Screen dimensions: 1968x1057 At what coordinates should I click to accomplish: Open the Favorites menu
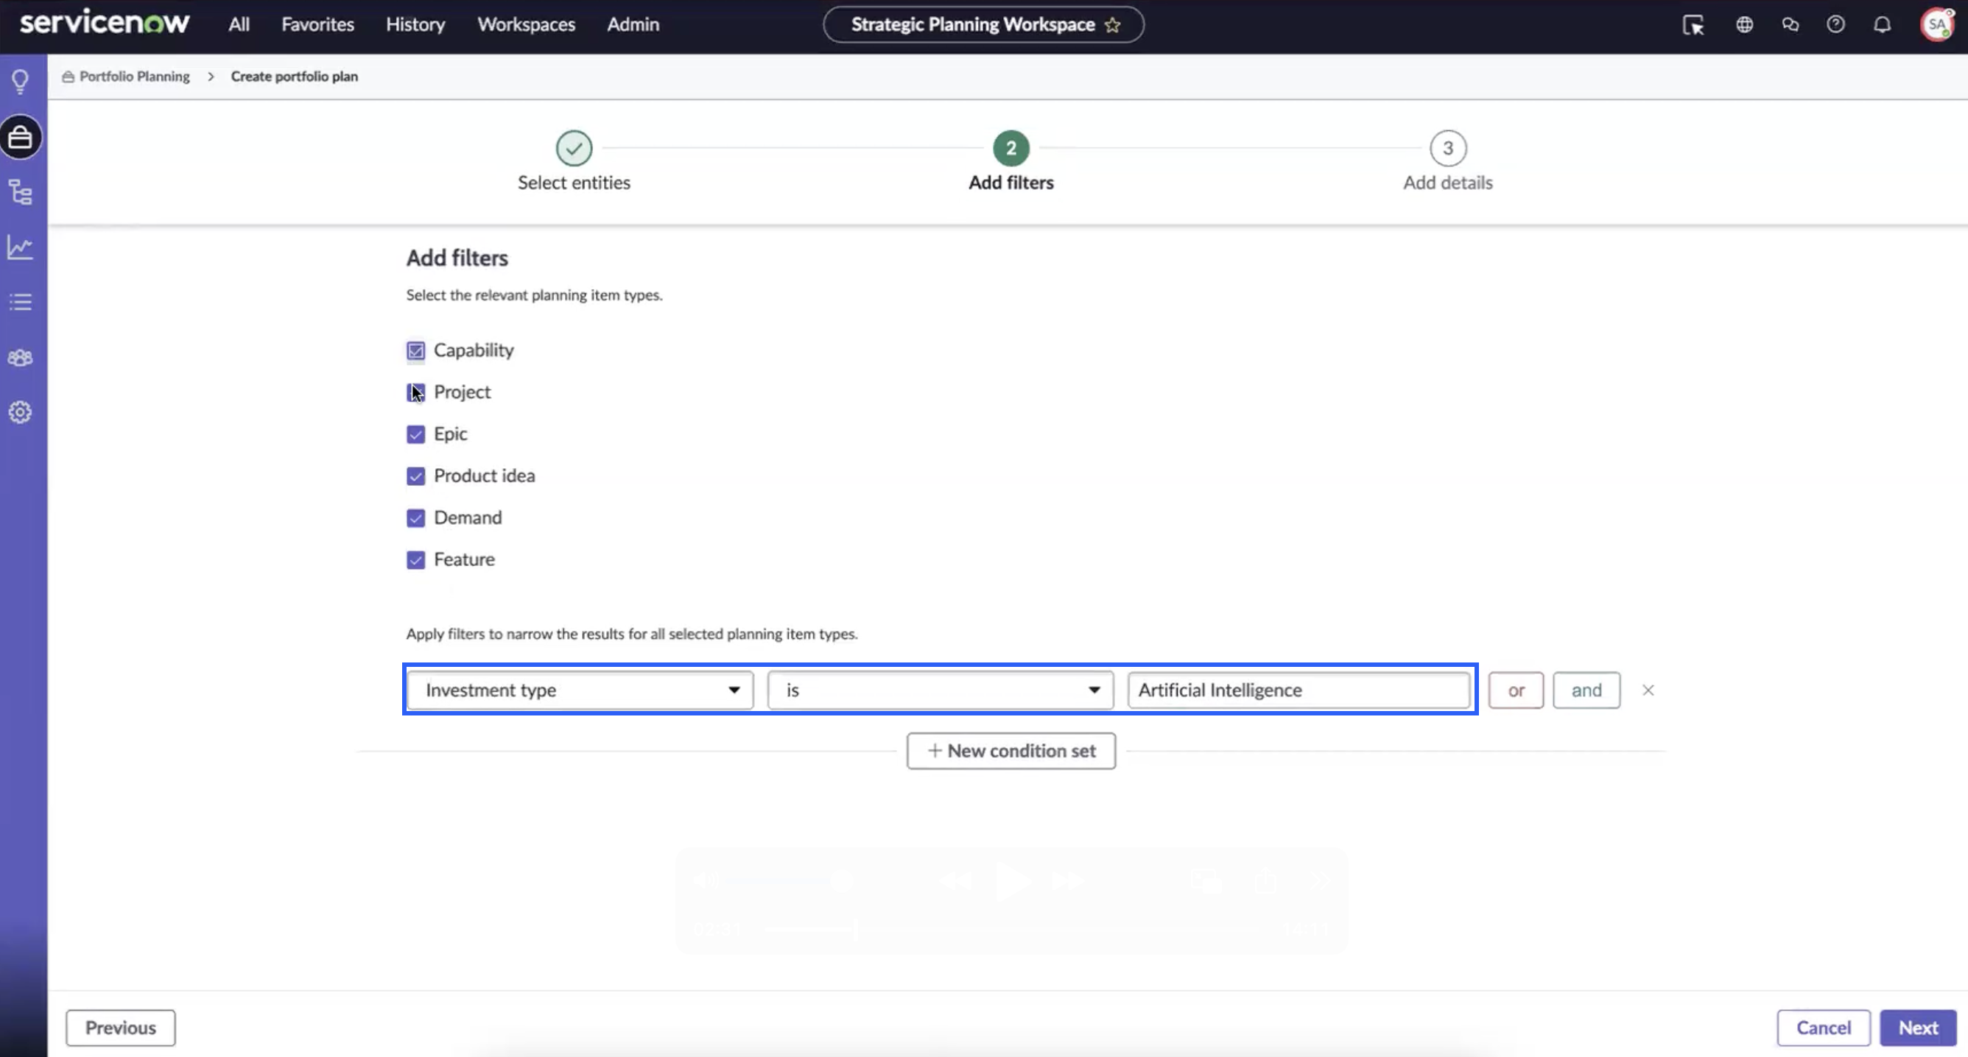318,24
